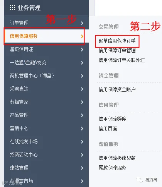Image resolution: width=162 pixels, height=187 pixels.
Task: Click the WeChat logo icon near 易拍档
Action: [140, 180]
